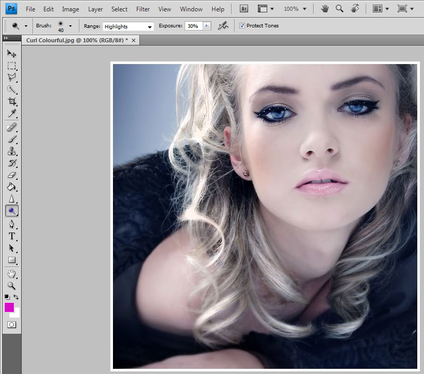Select the Rectangular Marquee tool
This screenshot has width=424, height=374.
coord(12,66)
